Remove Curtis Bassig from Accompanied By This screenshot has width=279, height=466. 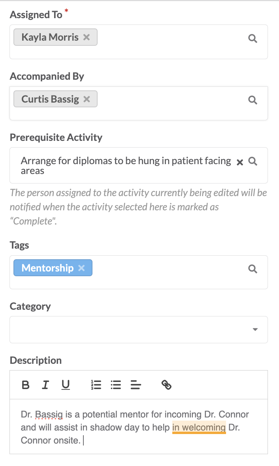tap(87, 99)
